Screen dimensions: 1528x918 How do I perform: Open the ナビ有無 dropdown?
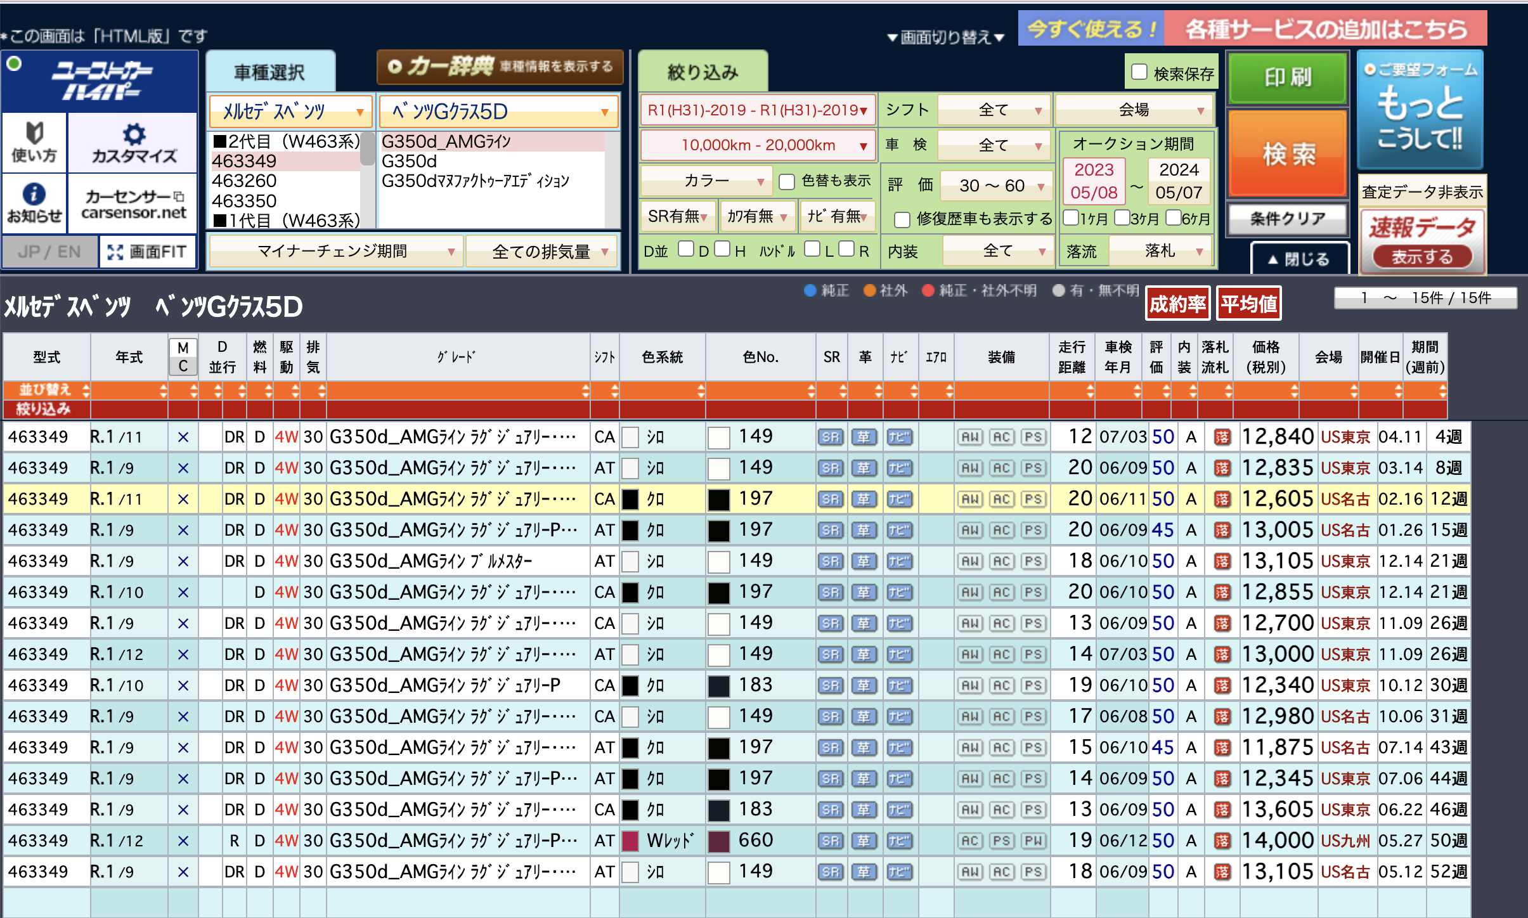tap(837, 217)
